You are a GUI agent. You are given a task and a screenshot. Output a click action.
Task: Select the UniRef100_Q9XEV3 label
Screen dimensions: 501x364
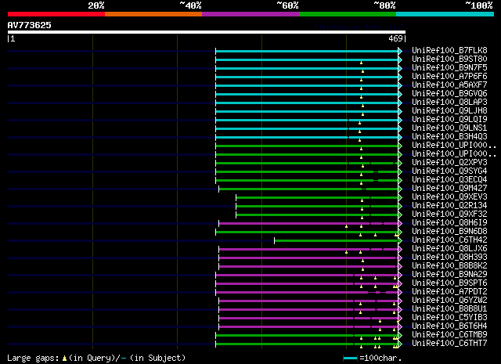[449, 197]
